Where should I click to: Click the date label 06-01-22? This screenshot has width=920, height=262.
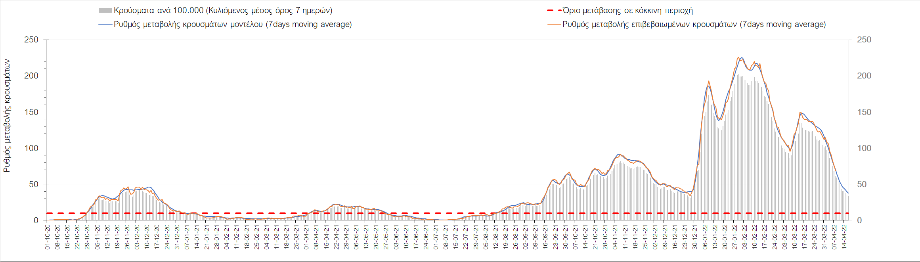(x=705, y=237)
